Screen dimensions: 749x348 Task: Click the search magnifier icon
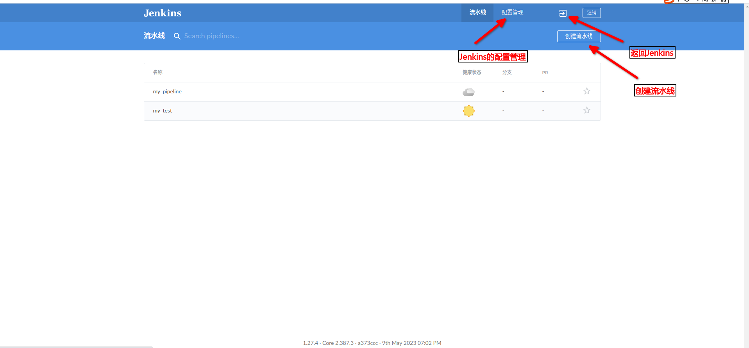(177, 36)
